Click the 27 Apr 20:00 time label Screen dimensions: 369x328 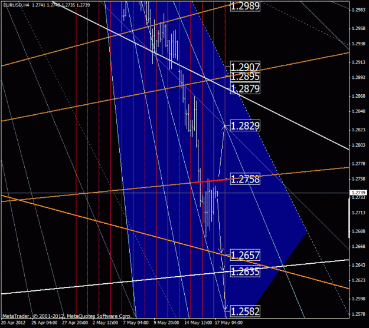pos(75,323)
